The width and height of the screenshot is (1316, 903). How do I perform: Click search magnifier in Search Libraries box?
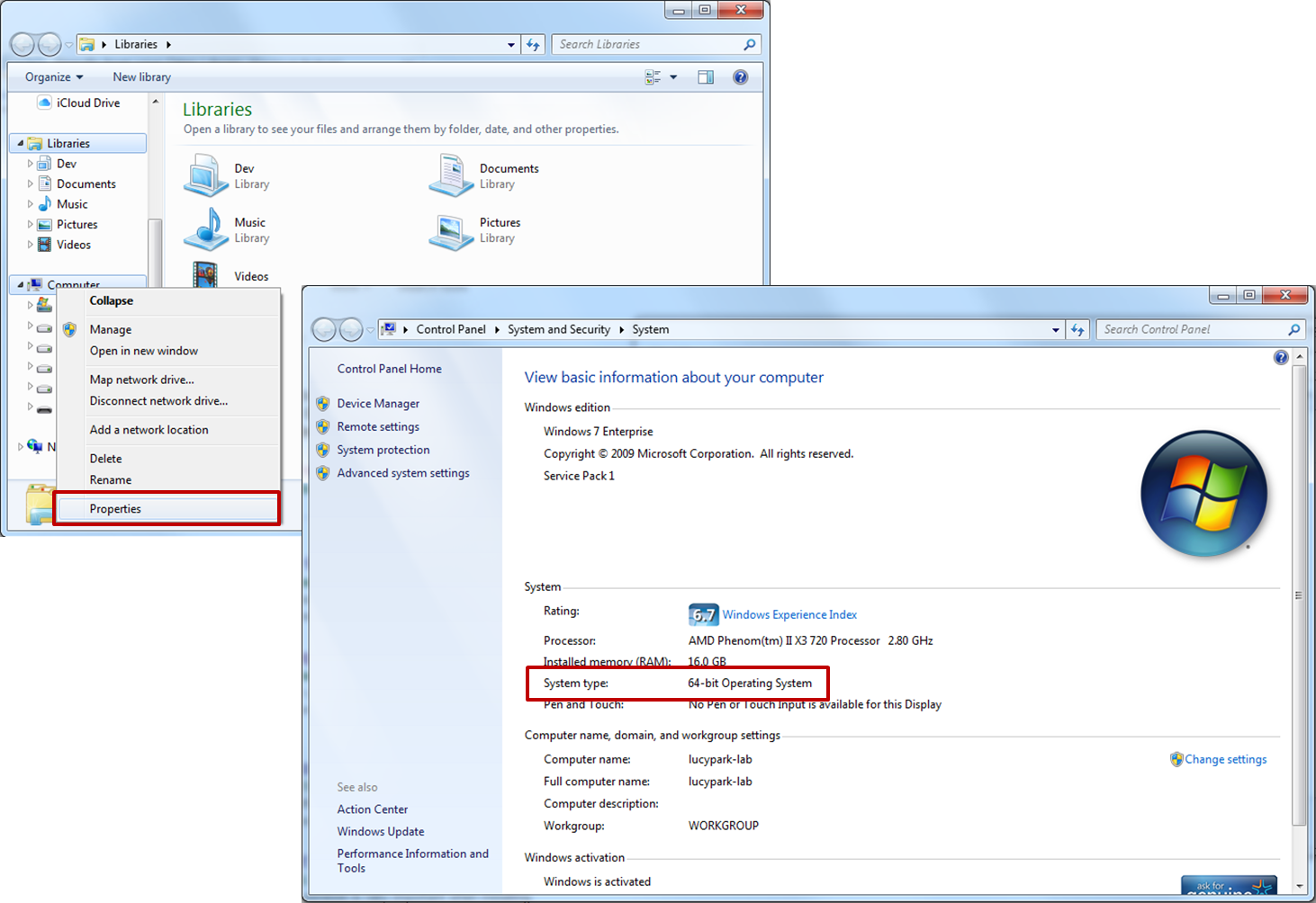click(750, 44)
